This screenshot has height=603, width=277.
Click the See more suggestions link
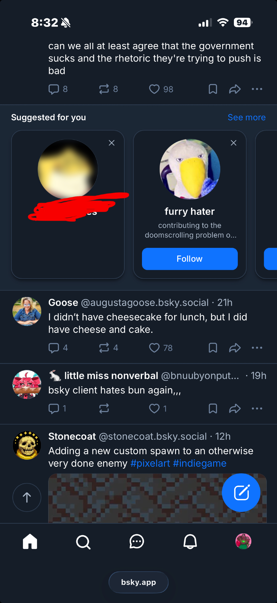247,117
